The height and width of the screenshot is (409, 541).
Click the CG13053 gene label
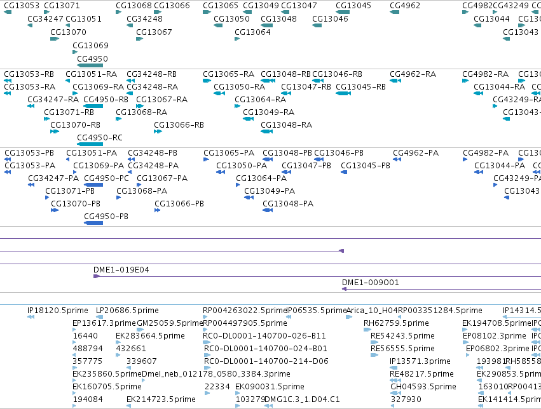[22, 6]
